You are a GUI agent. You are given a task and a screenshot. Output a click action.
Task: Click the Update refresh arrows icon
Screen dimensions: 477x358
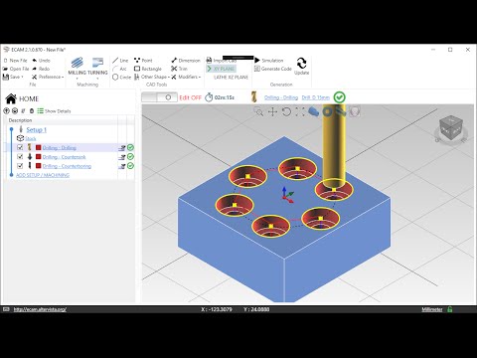(x=301, y=63)
